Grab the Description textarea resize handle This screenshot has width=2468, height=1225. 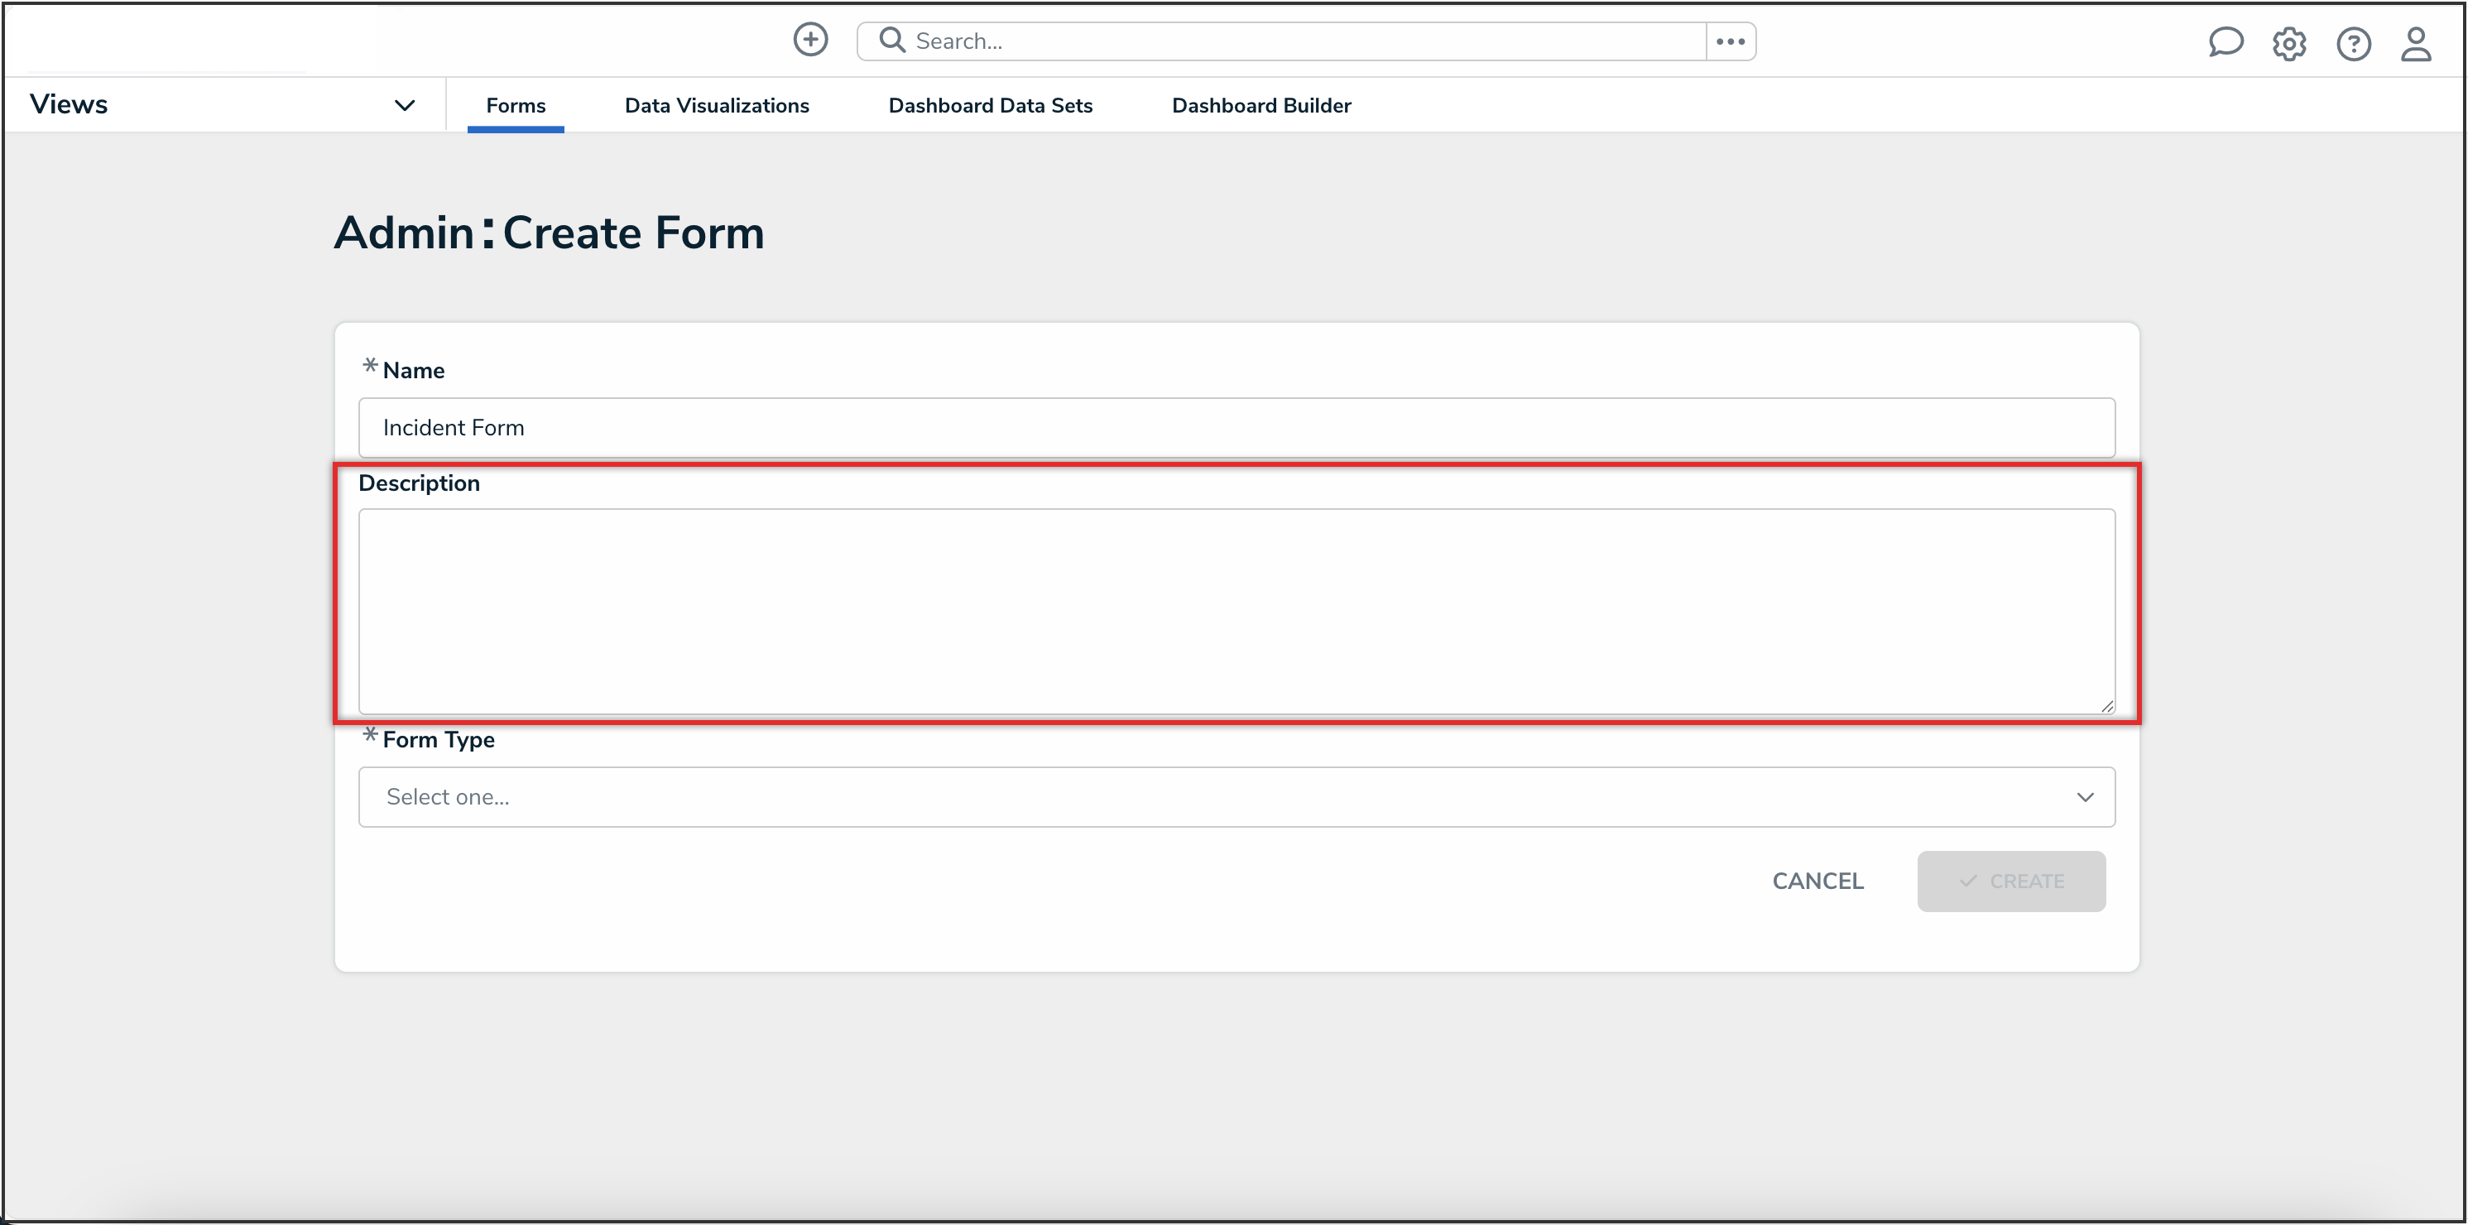[2107, 706]
